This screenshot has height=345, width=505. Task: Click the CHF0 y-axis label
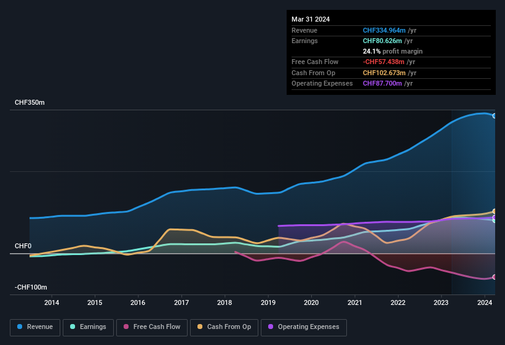[x=23, y=246]
